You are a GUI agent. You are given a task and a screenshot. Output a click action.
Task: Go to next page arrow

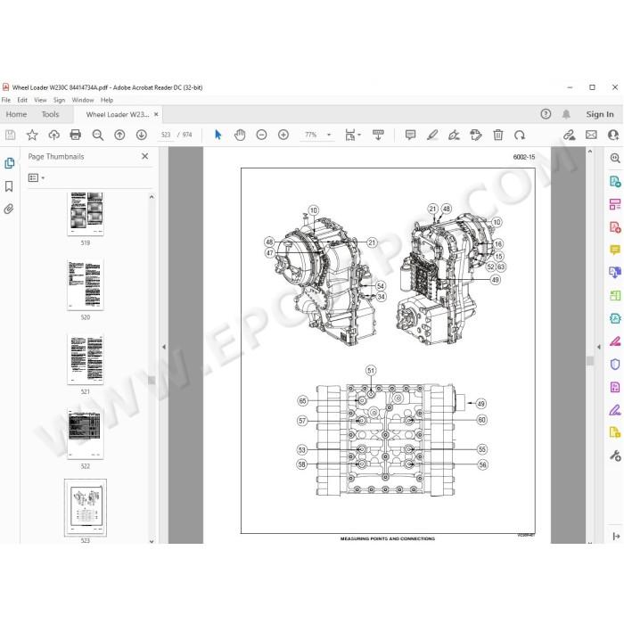[141, 135]
